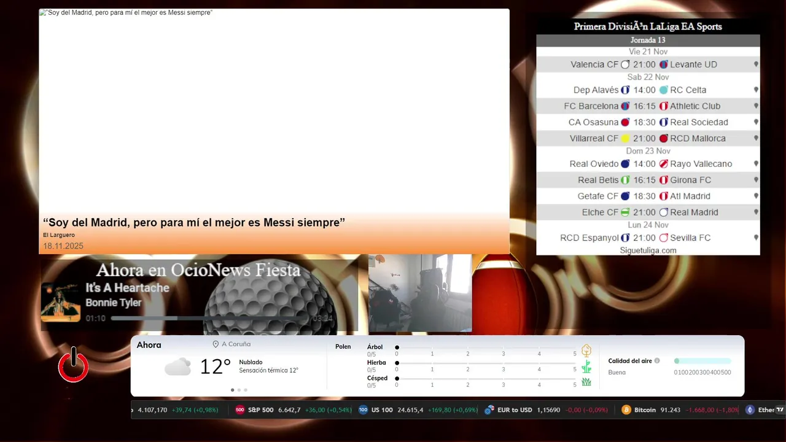Click the Jornada 13 header
786x442 pixels.
click(x=648, y=40)
